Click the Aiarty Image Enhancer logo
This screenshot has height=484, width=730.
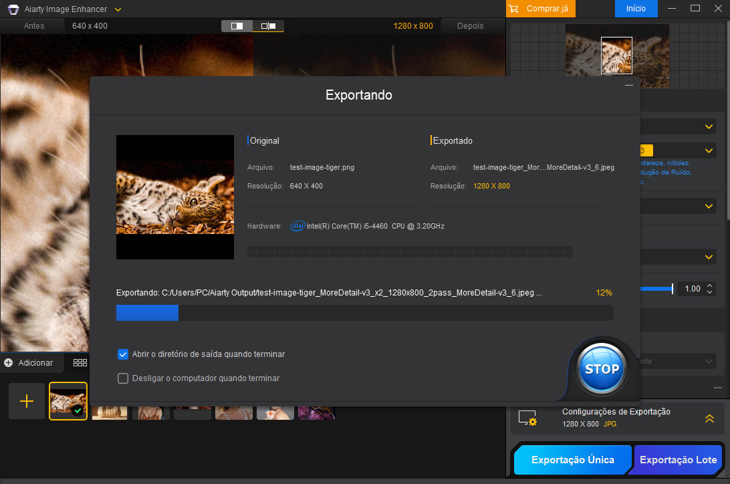(13, 9)
